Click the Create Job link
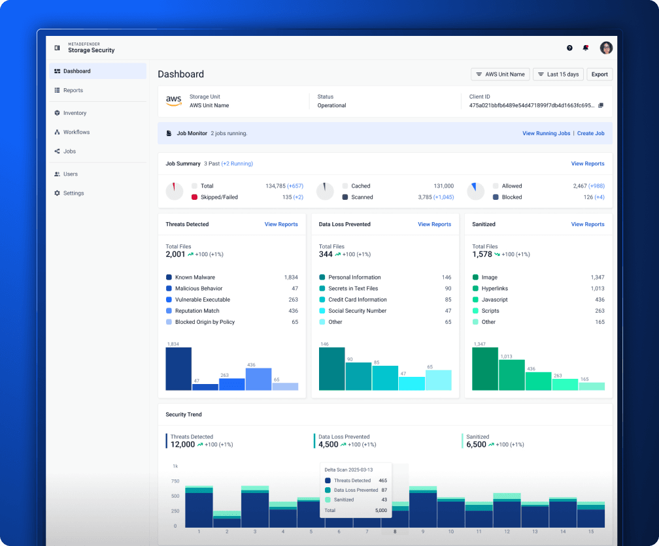The width and height of the screenshot is (659, 546). (590, 133)
